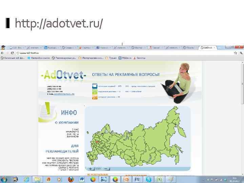Click the address bar showing www.adotvet.ru
244x183 pixels.
(x=124, y=53)
